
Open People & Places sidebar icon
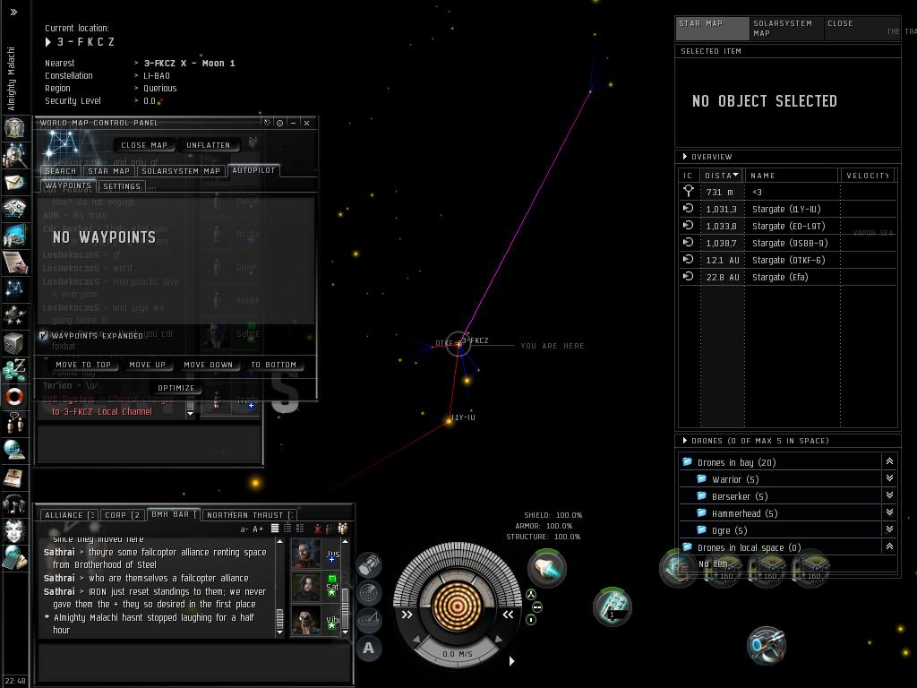[14, 155]
